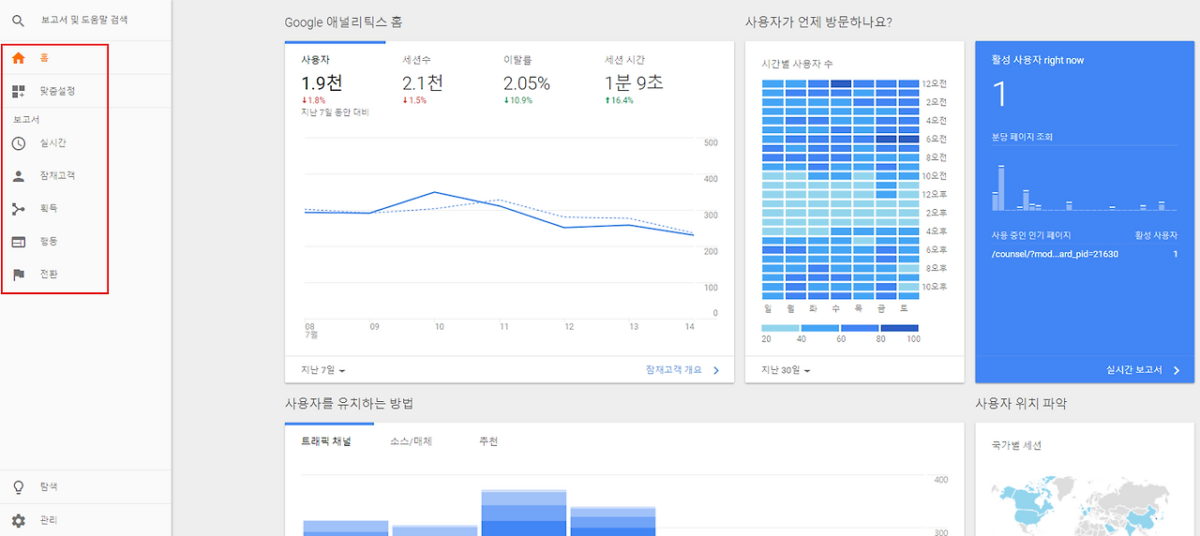This screenshot has width=1200, height=536.
Task: Click the Google 애널리틱스 홈 heading
Action: pos(344,22)
